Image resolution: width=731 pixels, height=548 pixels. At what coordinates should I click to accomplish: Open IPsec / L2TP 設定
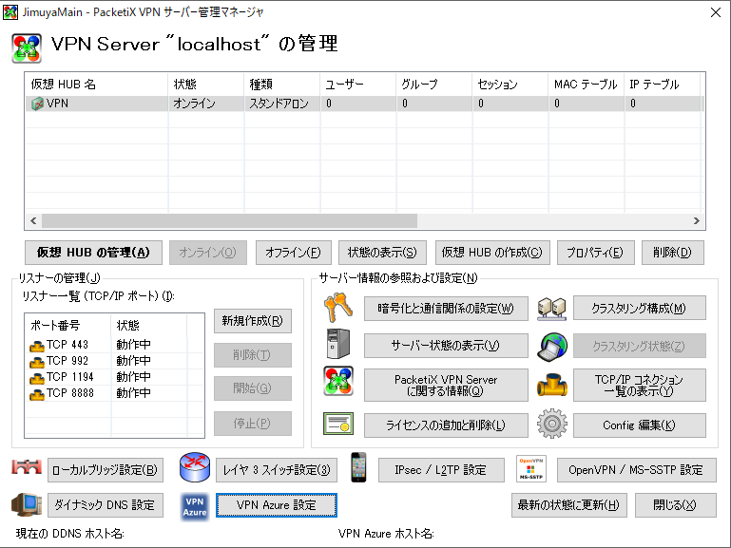pyautogui.click(x=441, y=470)
